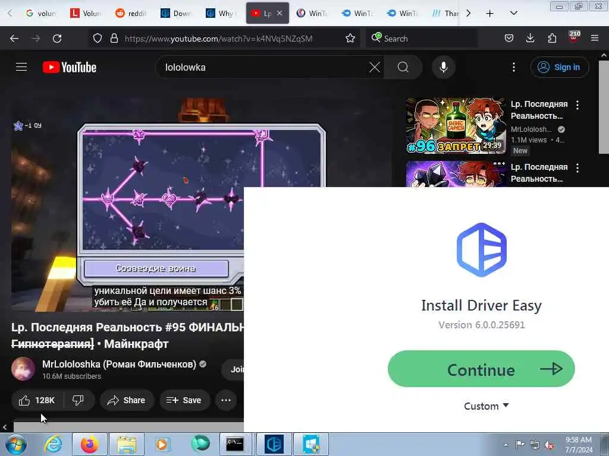The image size is (609, 456).
Task: Open Firefox downloads panel
Action: point(530,39)
